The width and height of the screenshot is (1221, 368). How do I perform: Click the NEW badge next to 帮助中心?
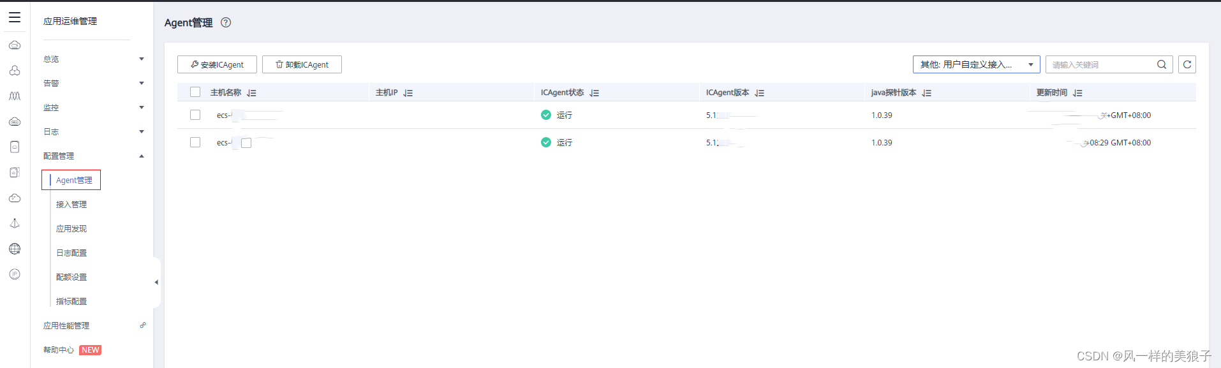click(x=91, y=350)
